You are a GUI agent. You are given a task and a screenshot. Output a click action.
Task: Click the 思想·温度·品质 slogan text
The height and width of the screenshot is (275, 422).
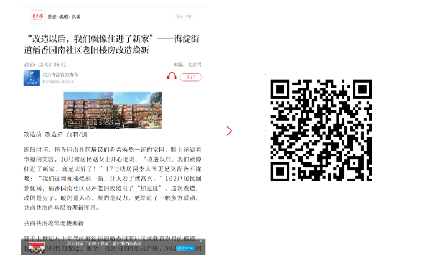coord(64,17)
